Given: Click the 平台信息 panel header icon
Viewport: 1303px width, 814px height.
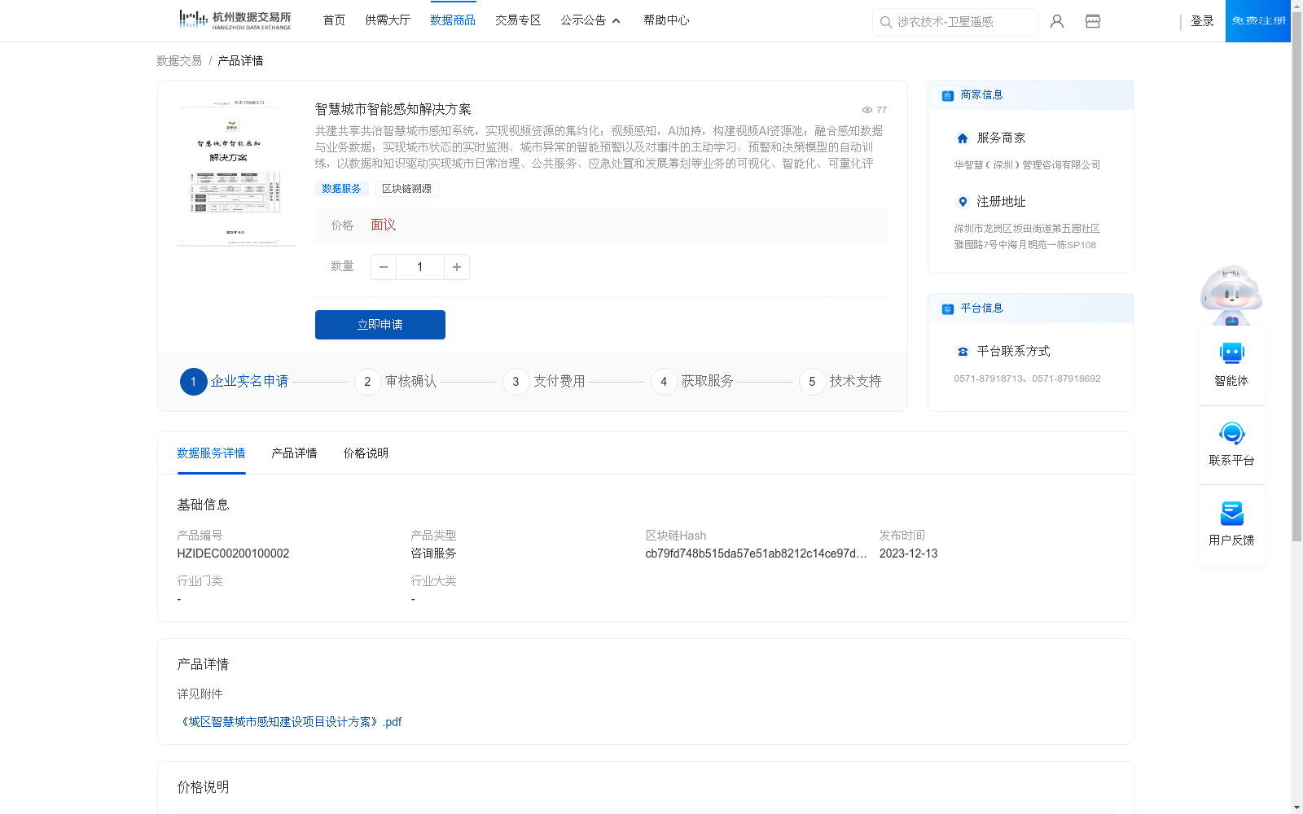Looking at the screenshot, I should [x=948, y=309].
